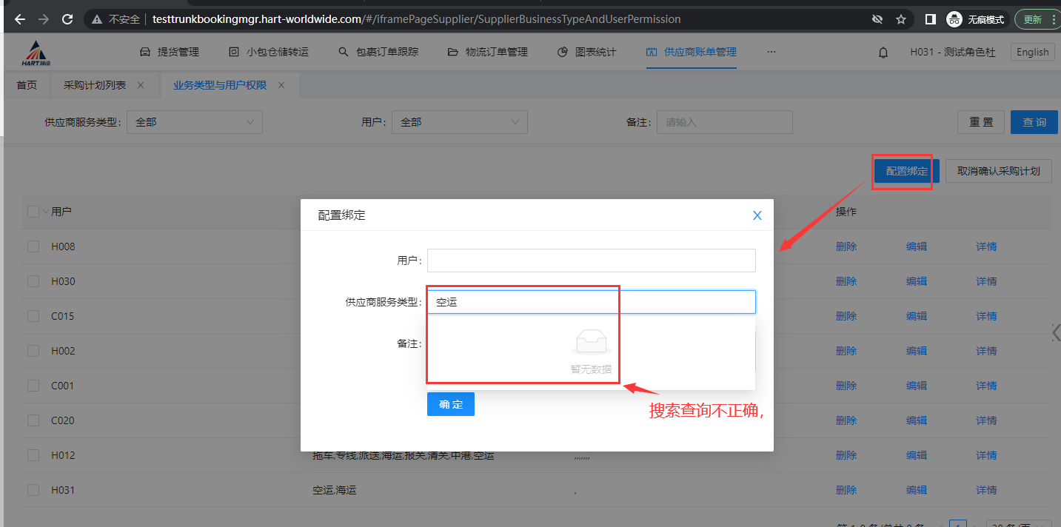Screen dimensions: 1061x527
Task: Click the browser back arrow
Action: click(20, 19)
